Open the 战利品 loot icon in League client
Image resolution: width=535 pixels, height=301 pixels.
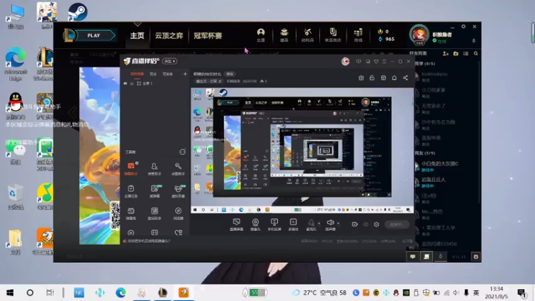tap(308, 35)
